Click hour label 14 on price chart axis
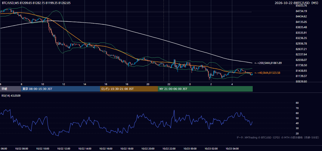 tap(85, 84)
